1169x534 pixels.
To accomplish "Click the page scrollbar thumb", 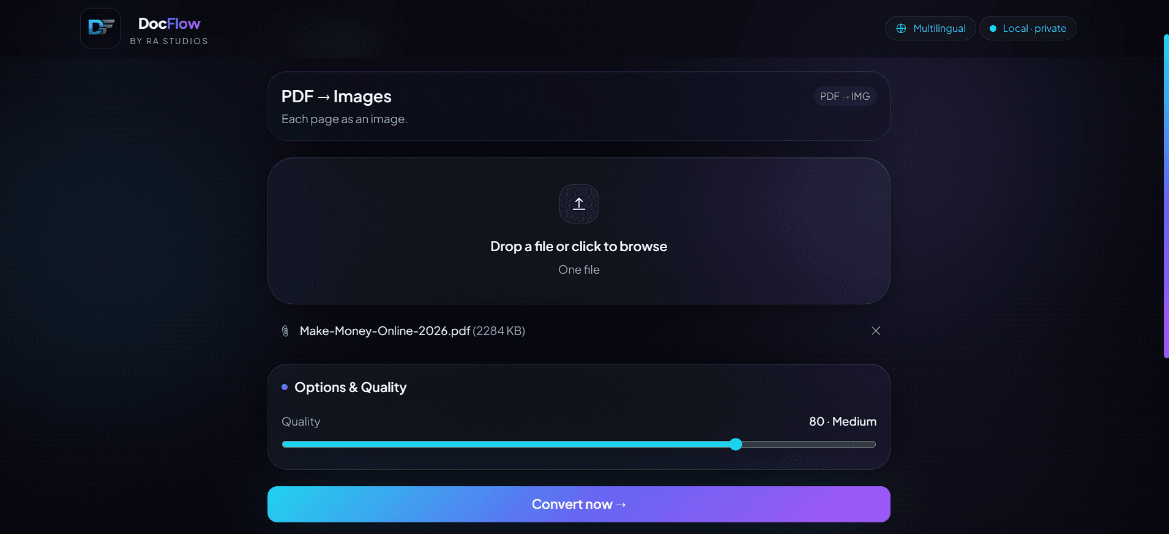I will tap(1166, 196).
